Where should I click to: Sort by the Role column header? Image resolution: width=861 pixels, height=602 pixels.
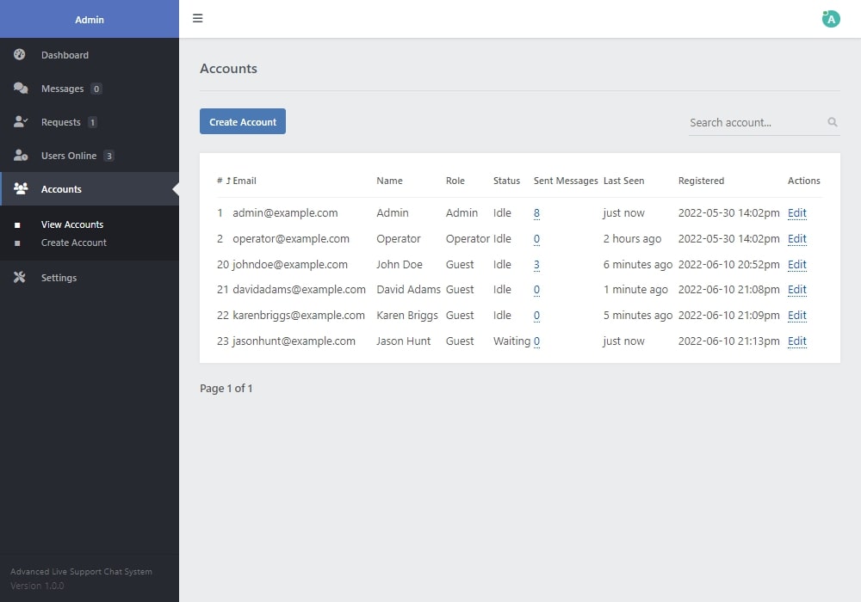pos(455,181)
